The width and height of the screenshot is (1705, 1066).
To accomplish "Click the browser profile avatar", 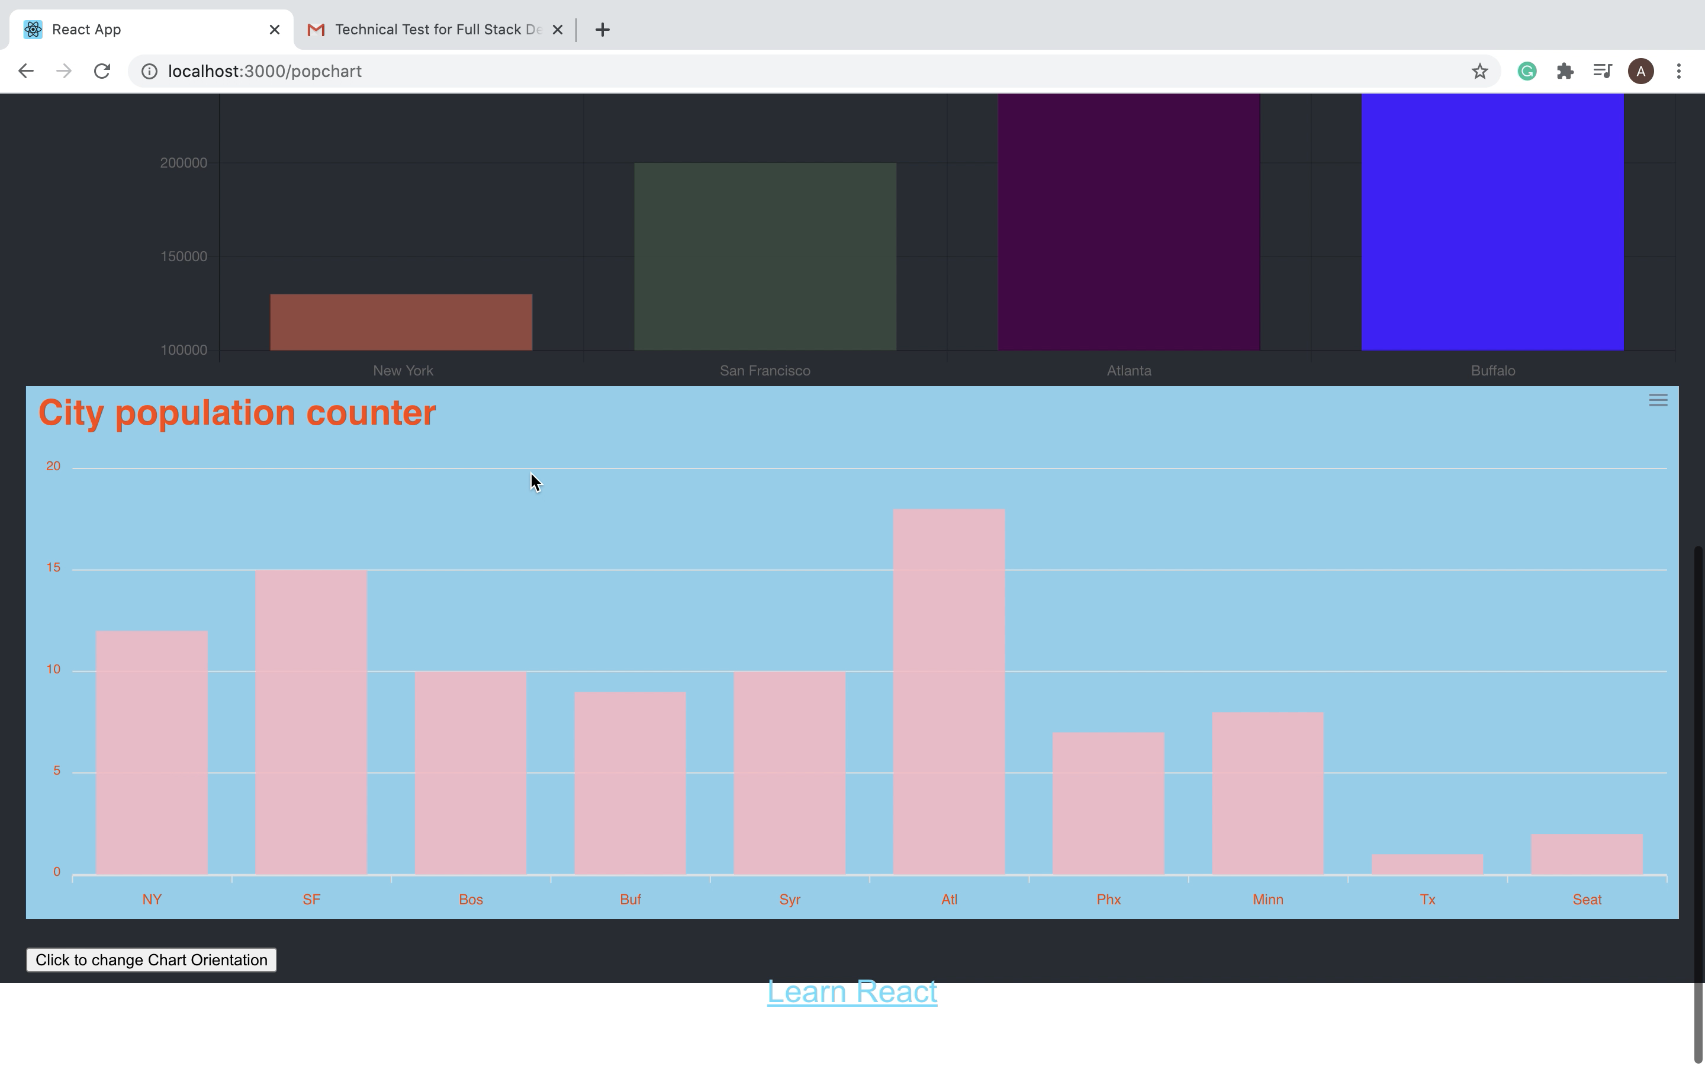I will click(1641, 70).
